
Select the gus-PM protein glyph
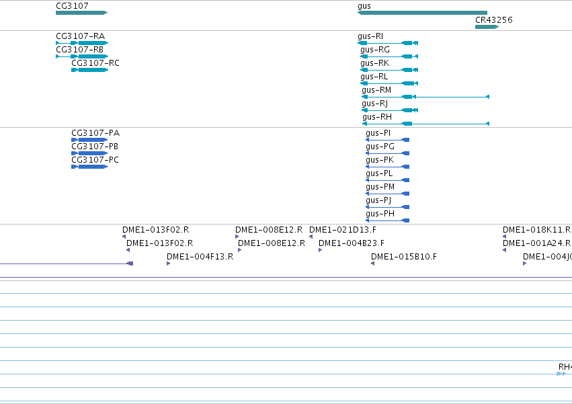point(387,194)
